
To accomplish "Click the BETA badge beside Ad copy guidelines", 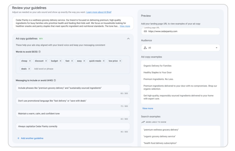I will (x=41, y=39).
